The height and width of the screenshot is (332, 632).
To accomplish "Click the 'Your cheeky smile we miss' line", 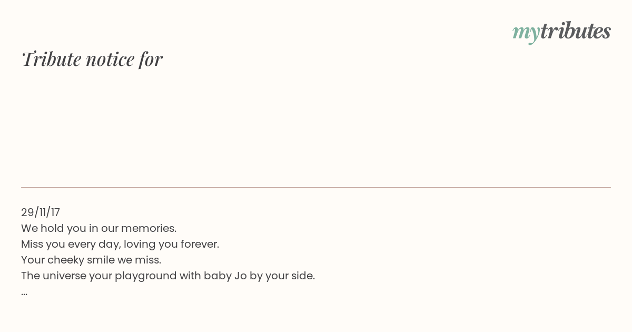I will click(91, 260).
